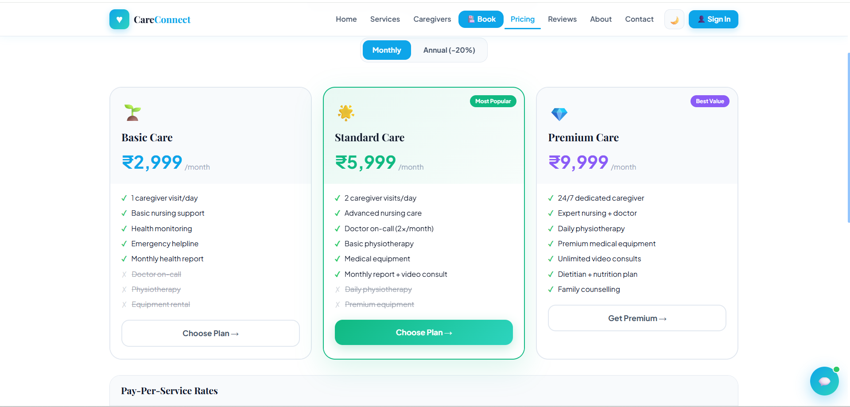The width and height of the screenshot is (850, 407).
Task: Click the Sign In button
Action: pos(713,19)
